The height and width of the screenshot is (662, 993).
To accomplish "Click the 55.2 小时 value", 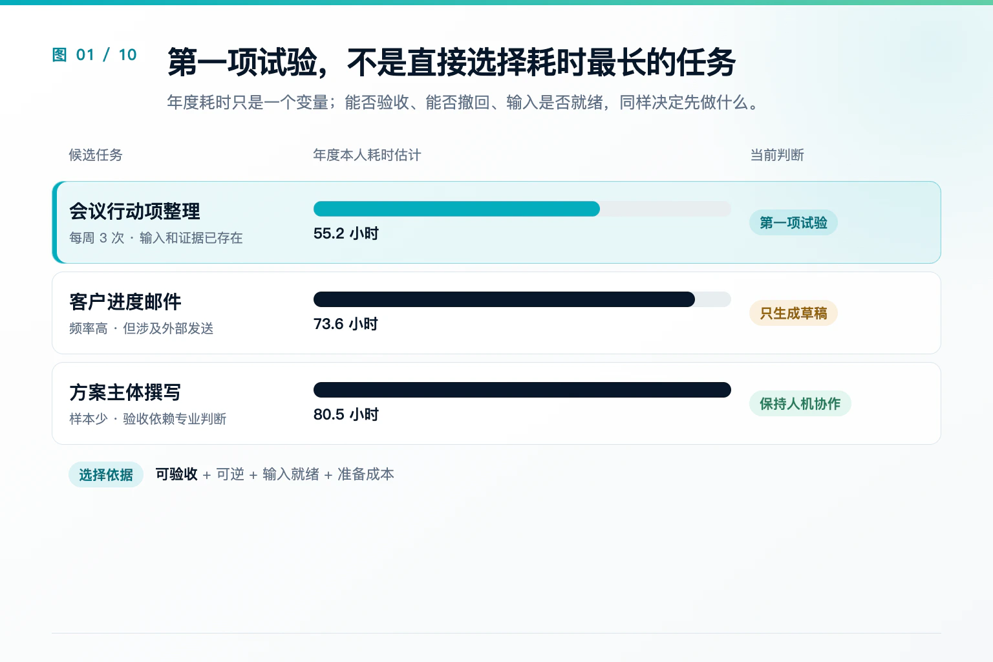I will pyautogui.click(x=346, y=233).
